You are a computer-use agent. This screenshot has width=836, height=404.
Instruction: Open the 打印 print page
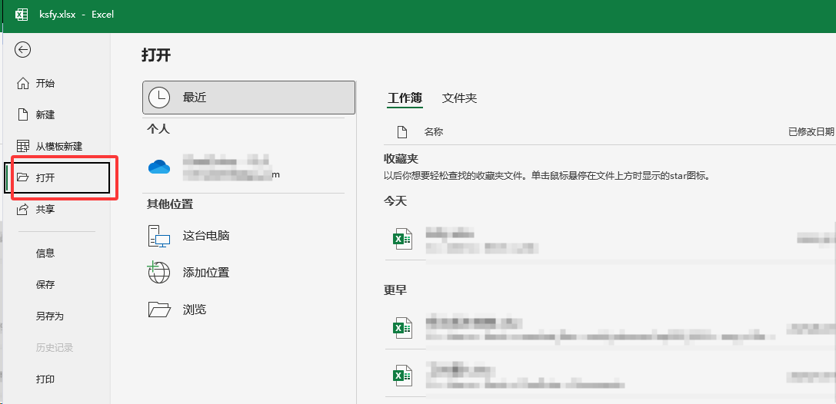coord(45,379)
